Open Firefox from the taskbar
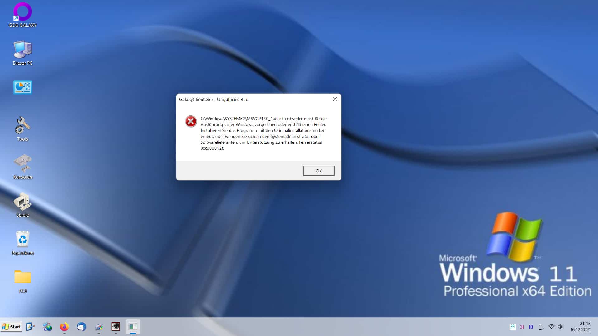Screen dimensions: 598x336 coord(64,327)
